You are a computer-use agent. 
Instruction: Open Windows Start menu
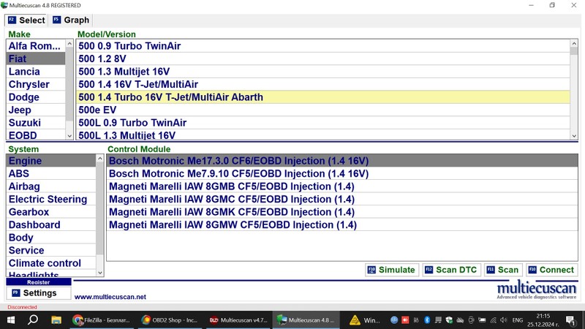point(10,320)
